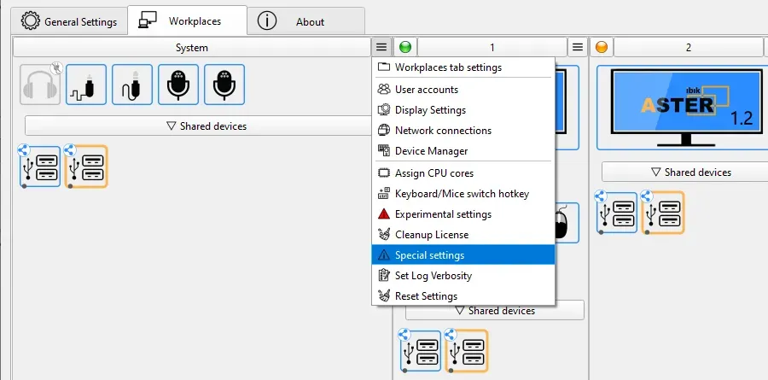Choose Special settings menu item
768x380 pixels.
coord(463,255)
